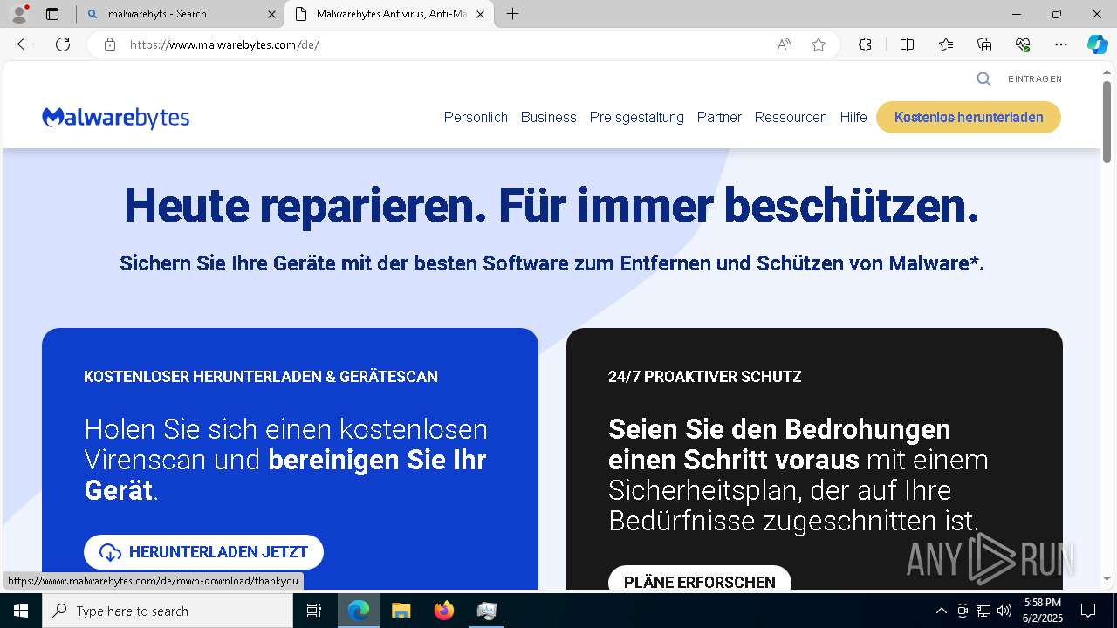Click Kostenlos herunterladen button

click(x=969, y=117)
